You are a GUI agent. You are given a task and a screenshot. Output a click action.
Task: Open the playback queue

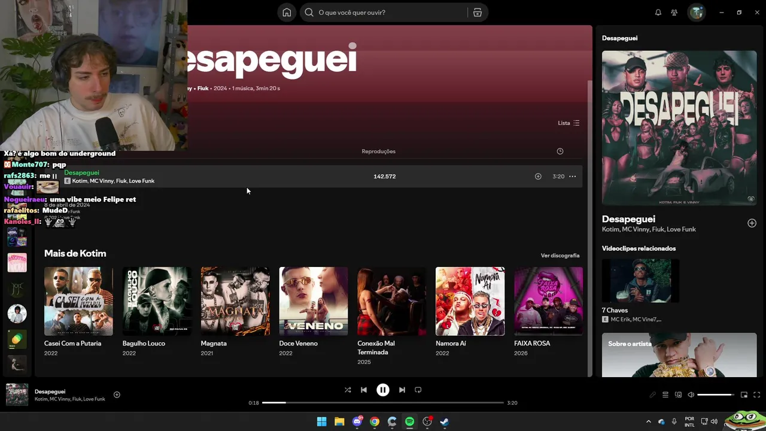point(665,395)
